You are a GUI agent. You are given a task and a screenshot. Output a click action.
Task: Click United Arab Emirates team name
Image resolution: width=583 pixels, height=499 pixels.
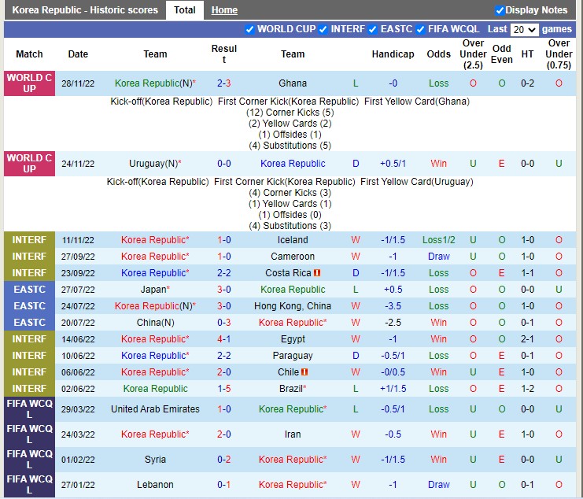coord(155,409)
